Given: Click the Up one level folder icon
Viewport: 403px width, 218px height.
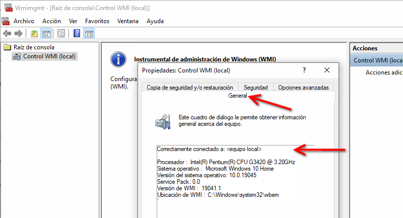Looking at the screenshot, I should click(x=34, y=33).
